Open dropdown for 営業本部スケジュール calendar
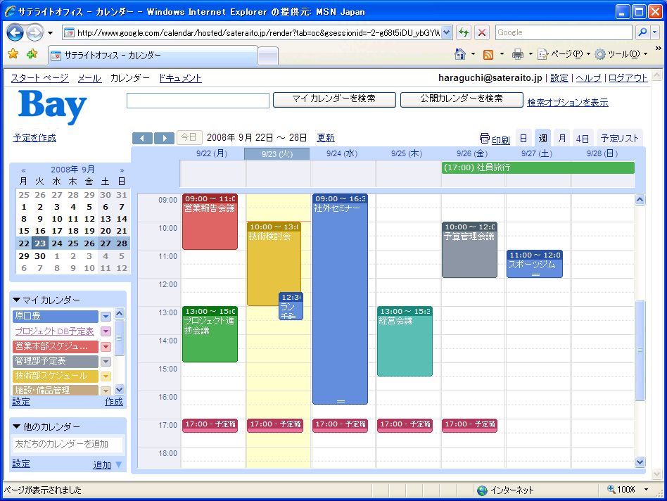The width and height of the screenshot is (667, 501). pos(106,347)
